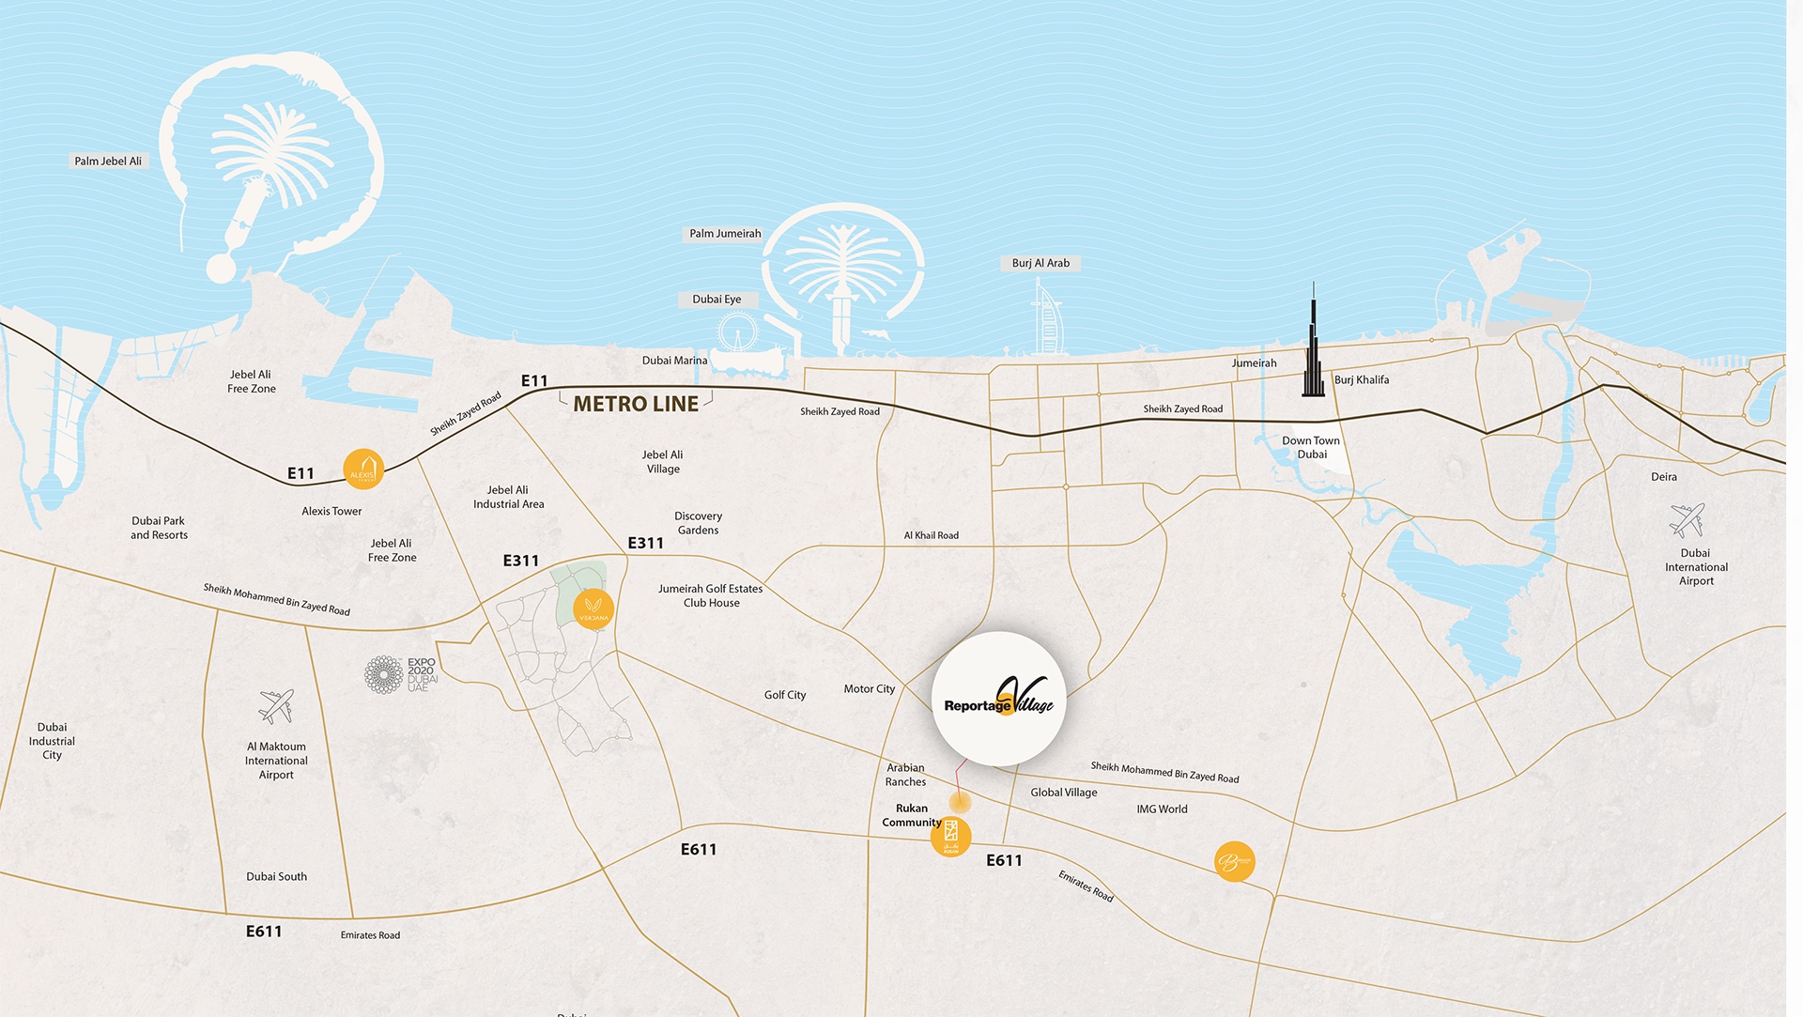Click the Alexis Tower text label
Screen dimensions: 1803x1017
pyautogui.click(x=331, y=512)
